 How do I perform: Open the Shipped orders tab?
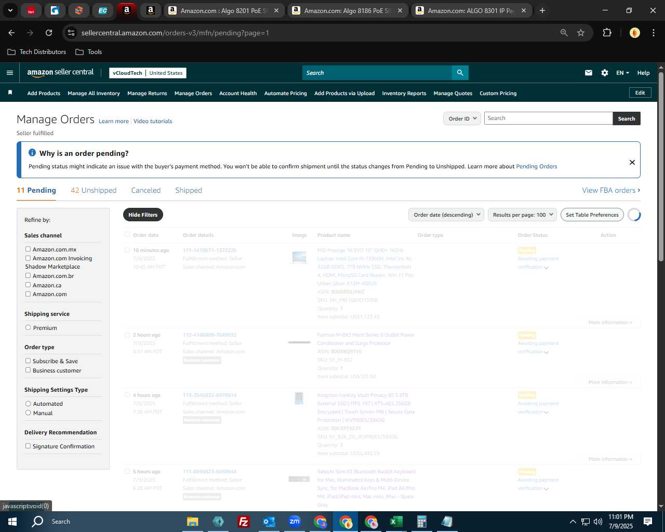189,190
